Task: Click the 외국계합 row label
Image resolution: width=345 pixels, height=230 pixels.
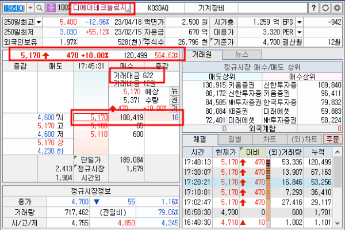Action: click(x=262, y=129)
